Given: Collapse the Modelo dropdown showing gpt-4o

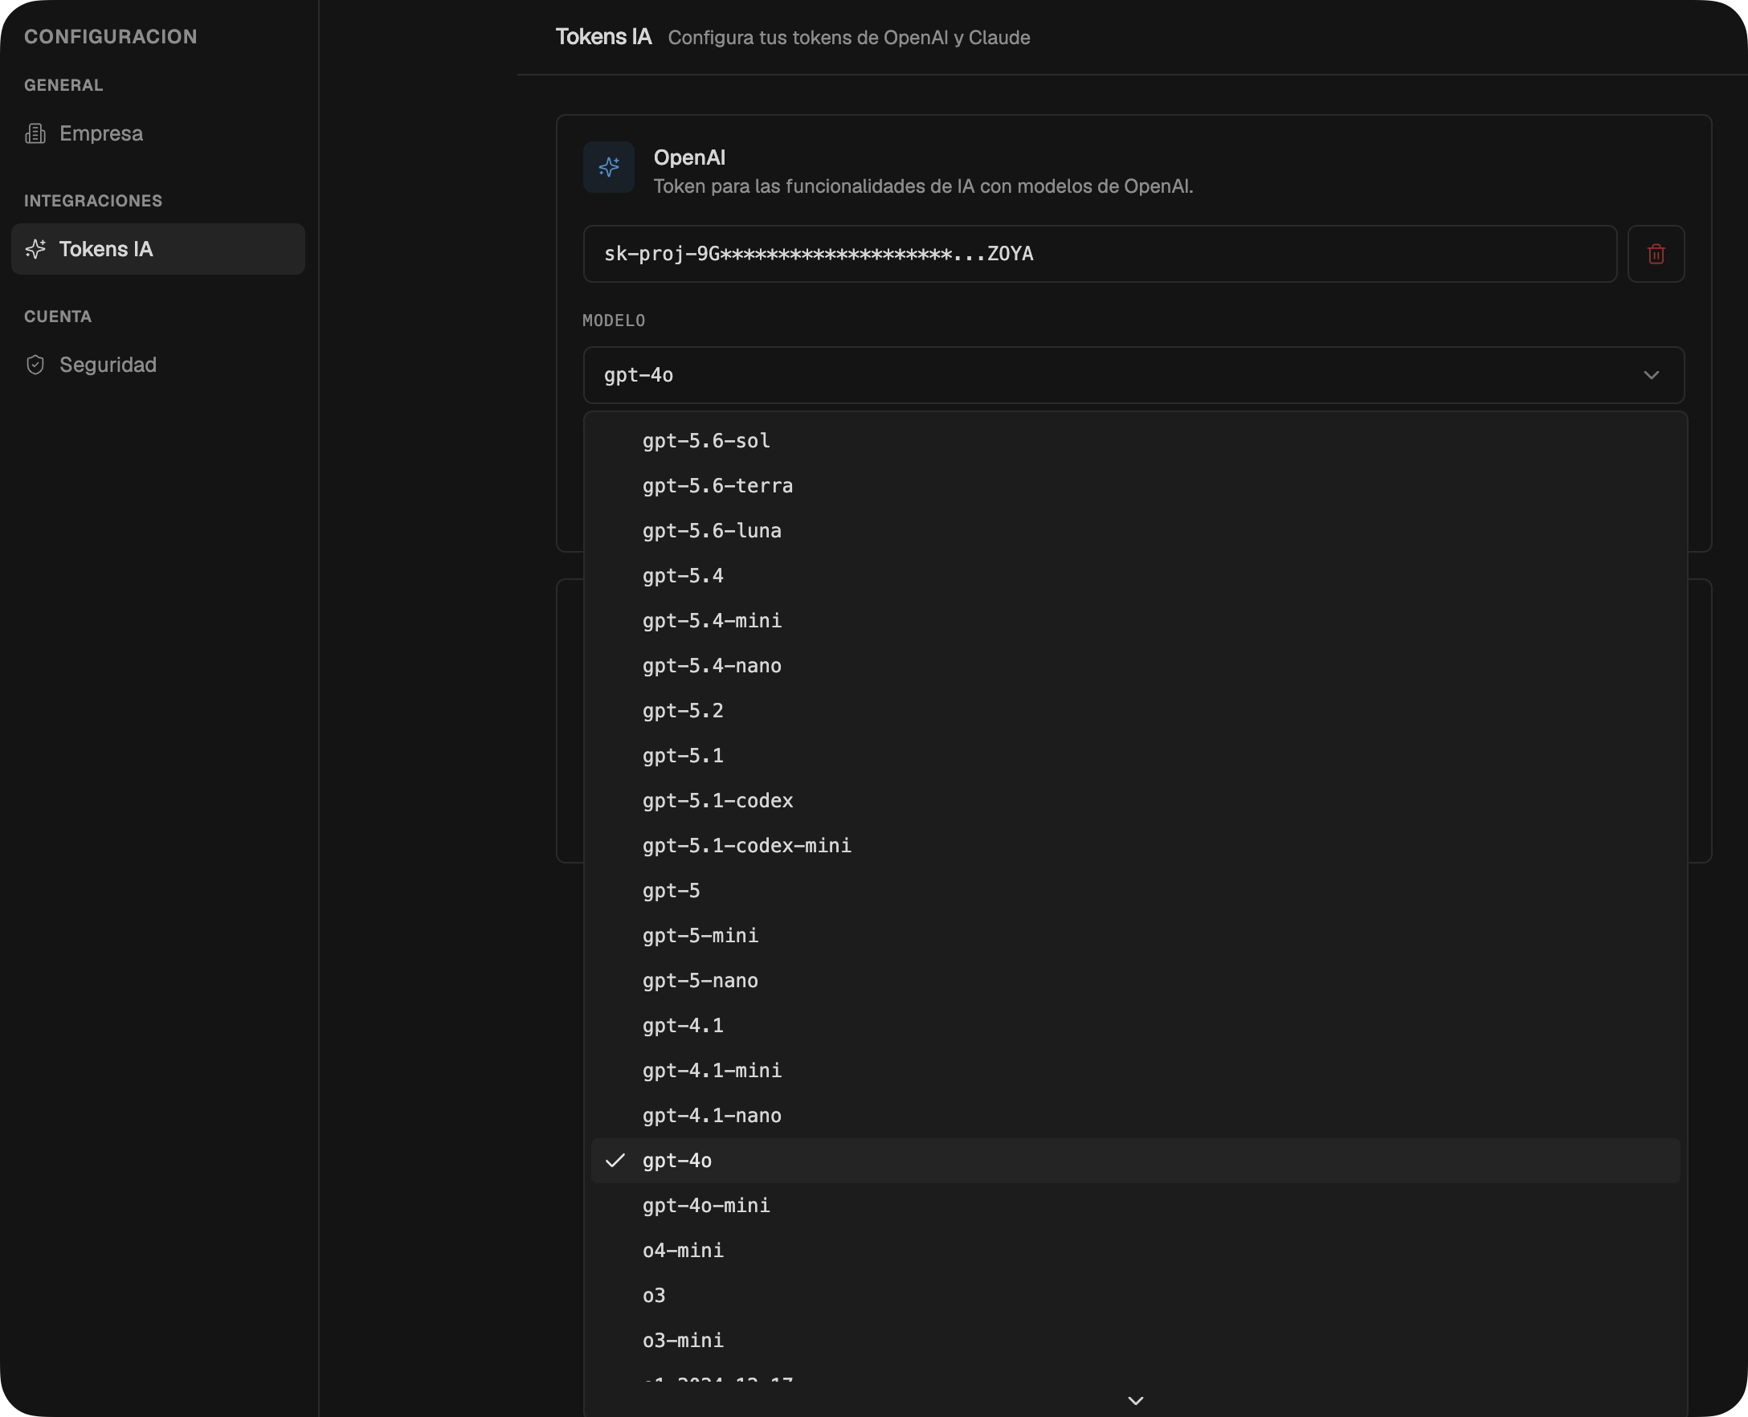Looking at the screenshot, I should click(x=1133, y=374).
